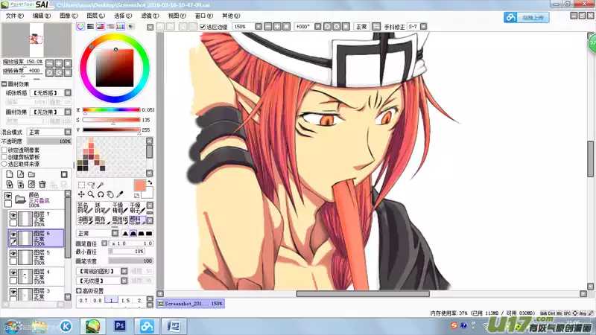Click the delete layer trash icon
596x335 pixels.
pyautogui.click(x=42, y=184)
